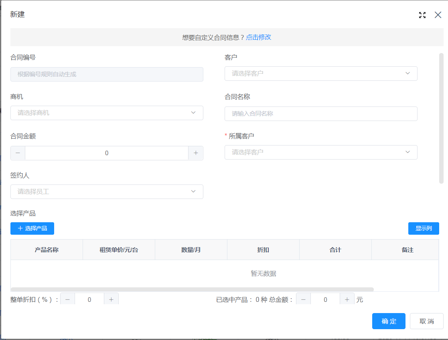Click the vertical scrollbar of the form
This screenshot has width=448, height=340.
441,118
